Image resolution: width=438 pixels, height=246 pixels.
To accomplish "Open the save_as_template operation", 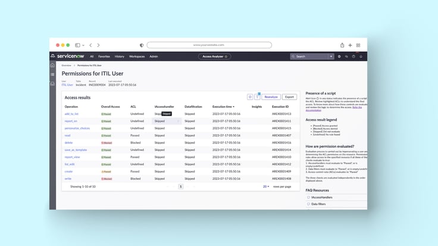I will [x=76, y=150].
